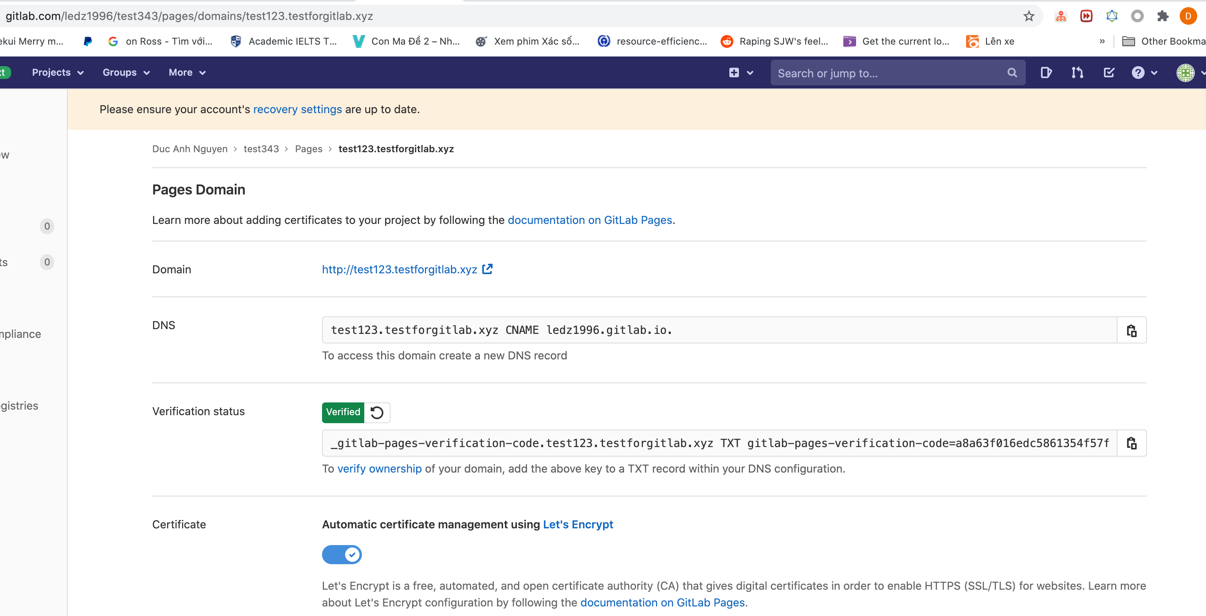
Task: Bookmark this page with the star icon
Action: [1029, 16]
